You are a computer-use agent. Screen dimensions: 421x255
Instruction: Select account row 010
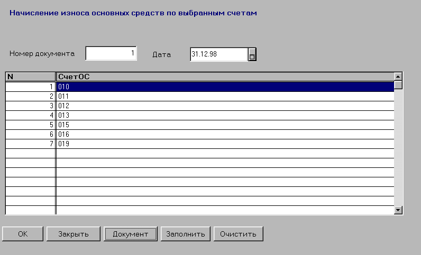[225, 87]
